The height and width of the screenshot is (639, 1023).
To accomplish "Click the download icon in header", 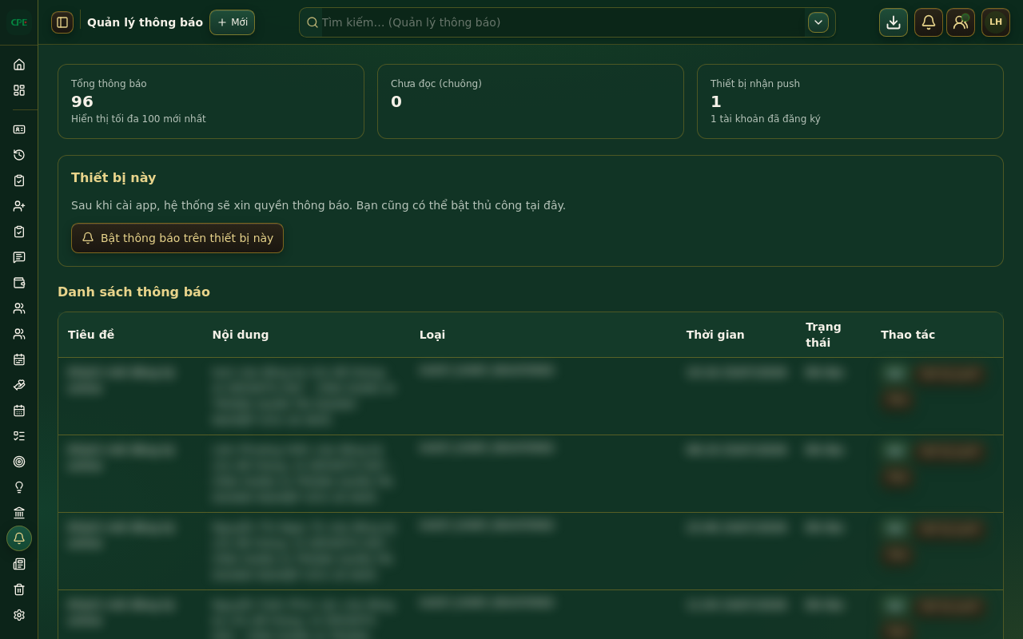I will [x=894, y=22].
